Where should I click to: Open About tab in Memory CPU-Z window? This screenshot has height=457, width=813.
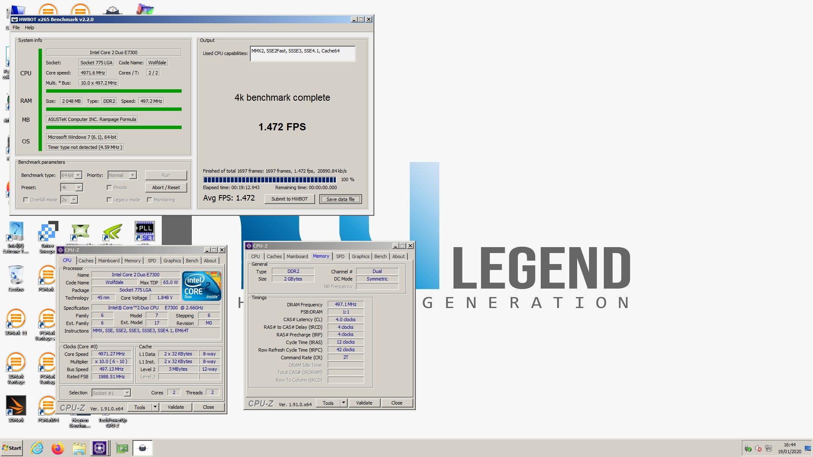398,256
